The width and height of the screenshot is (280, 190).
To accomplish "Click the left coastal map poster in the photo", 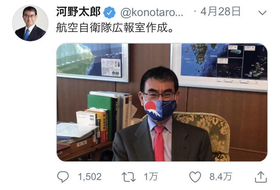I will coord(93,62).
